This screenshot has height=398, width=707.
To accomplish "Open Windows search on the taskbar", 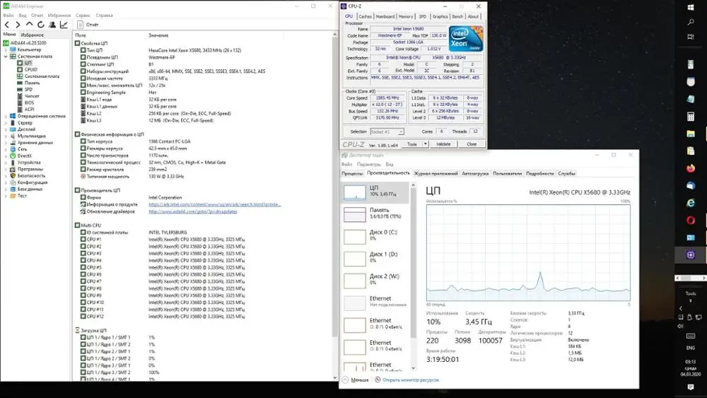I will [691, 22].
